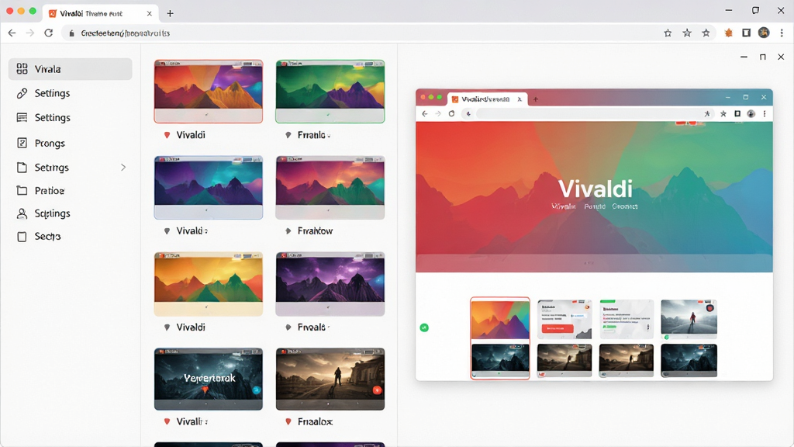This screenshot has width=794, height=447.
Task: Toggle the heart under the purple storm theme
Action: tap(288, 327)
